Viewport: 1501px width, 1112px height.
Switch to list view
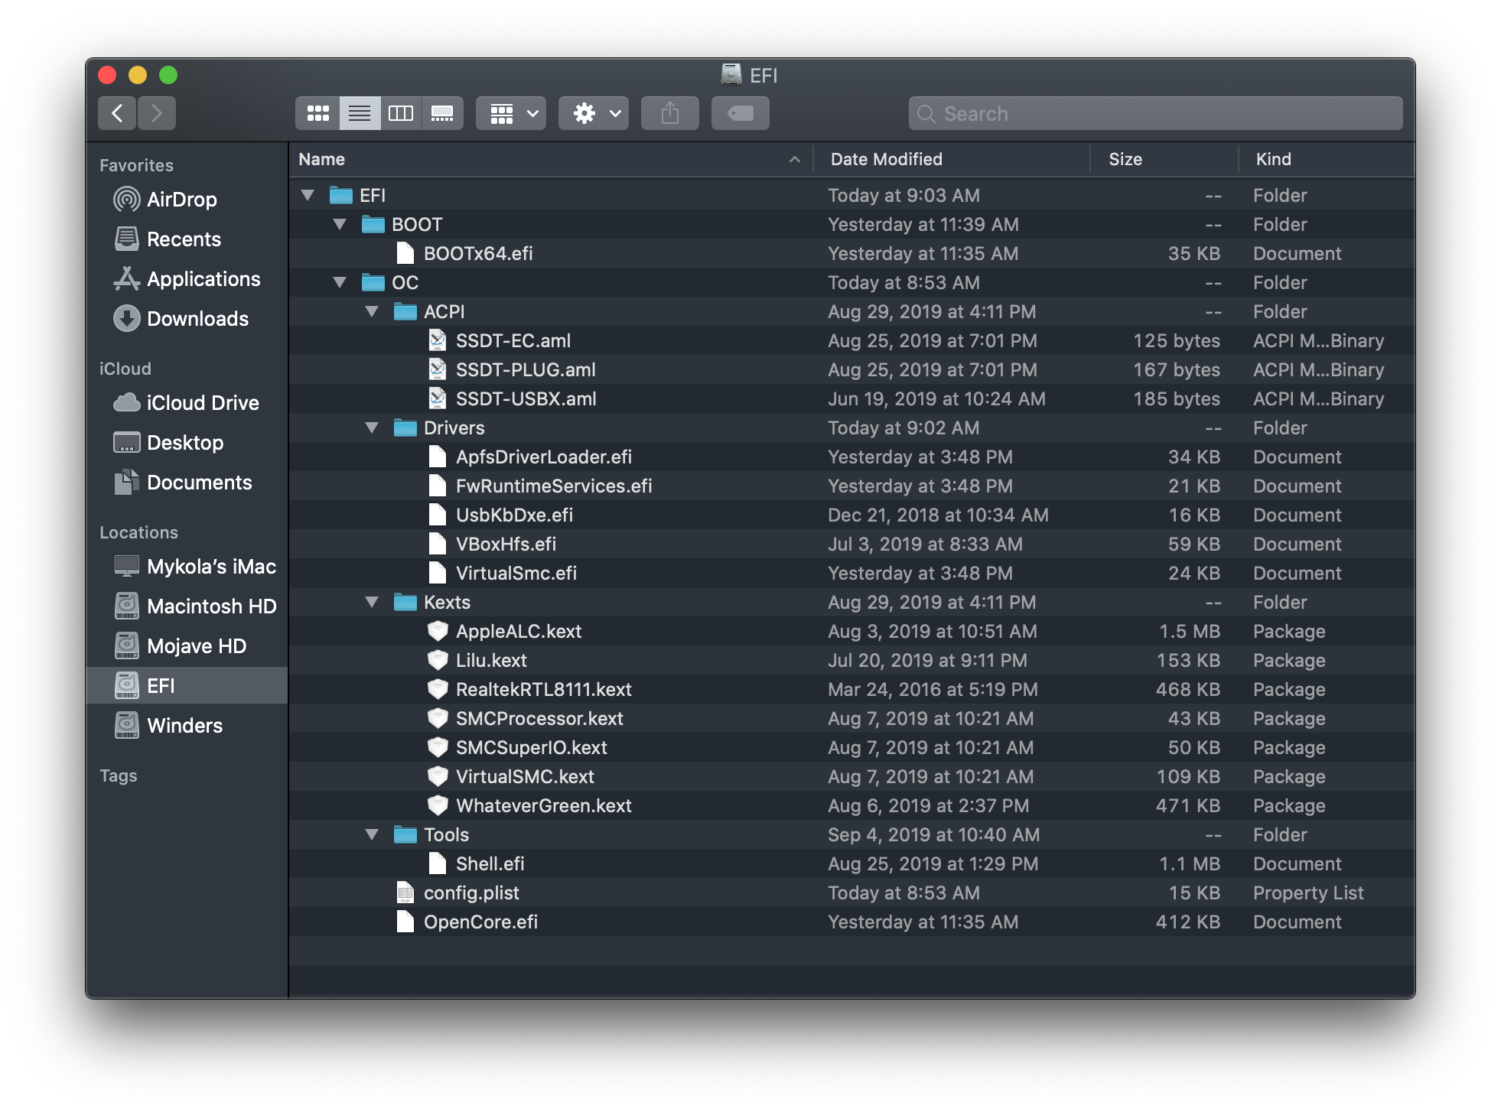click(360, 114)
